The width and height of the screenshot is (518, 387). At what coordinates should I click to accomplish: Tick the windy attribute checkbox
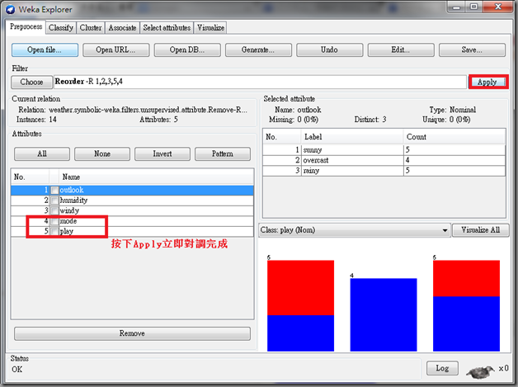click(54, 211)
